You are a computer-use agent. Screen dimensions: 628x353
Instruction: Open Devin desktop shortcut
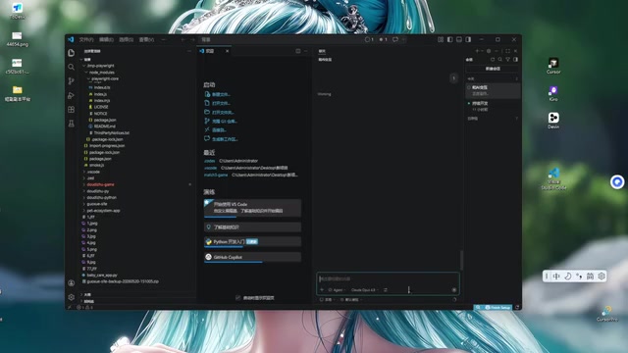(553, 121)
